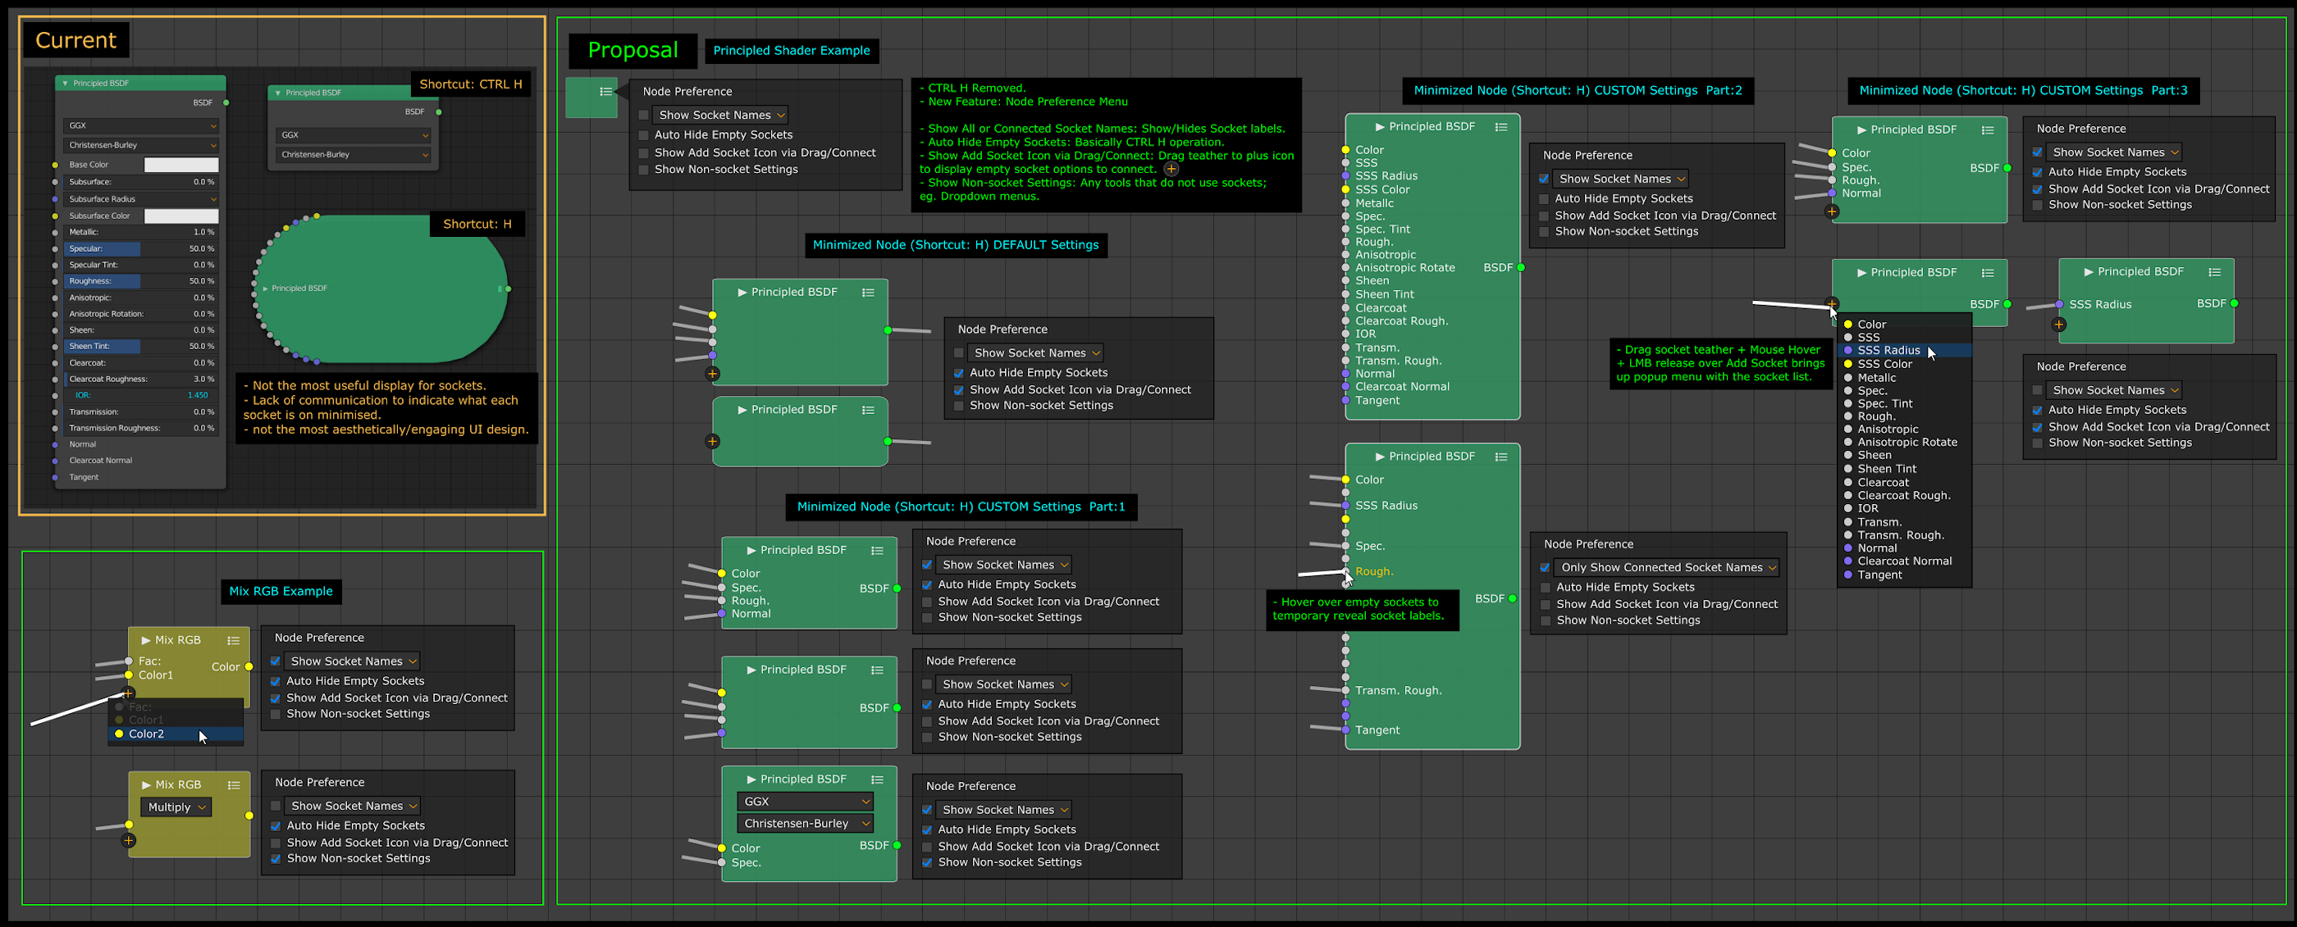Click the IOR value field 1.450
The image size is (2297, 927).
coord(143,395)
